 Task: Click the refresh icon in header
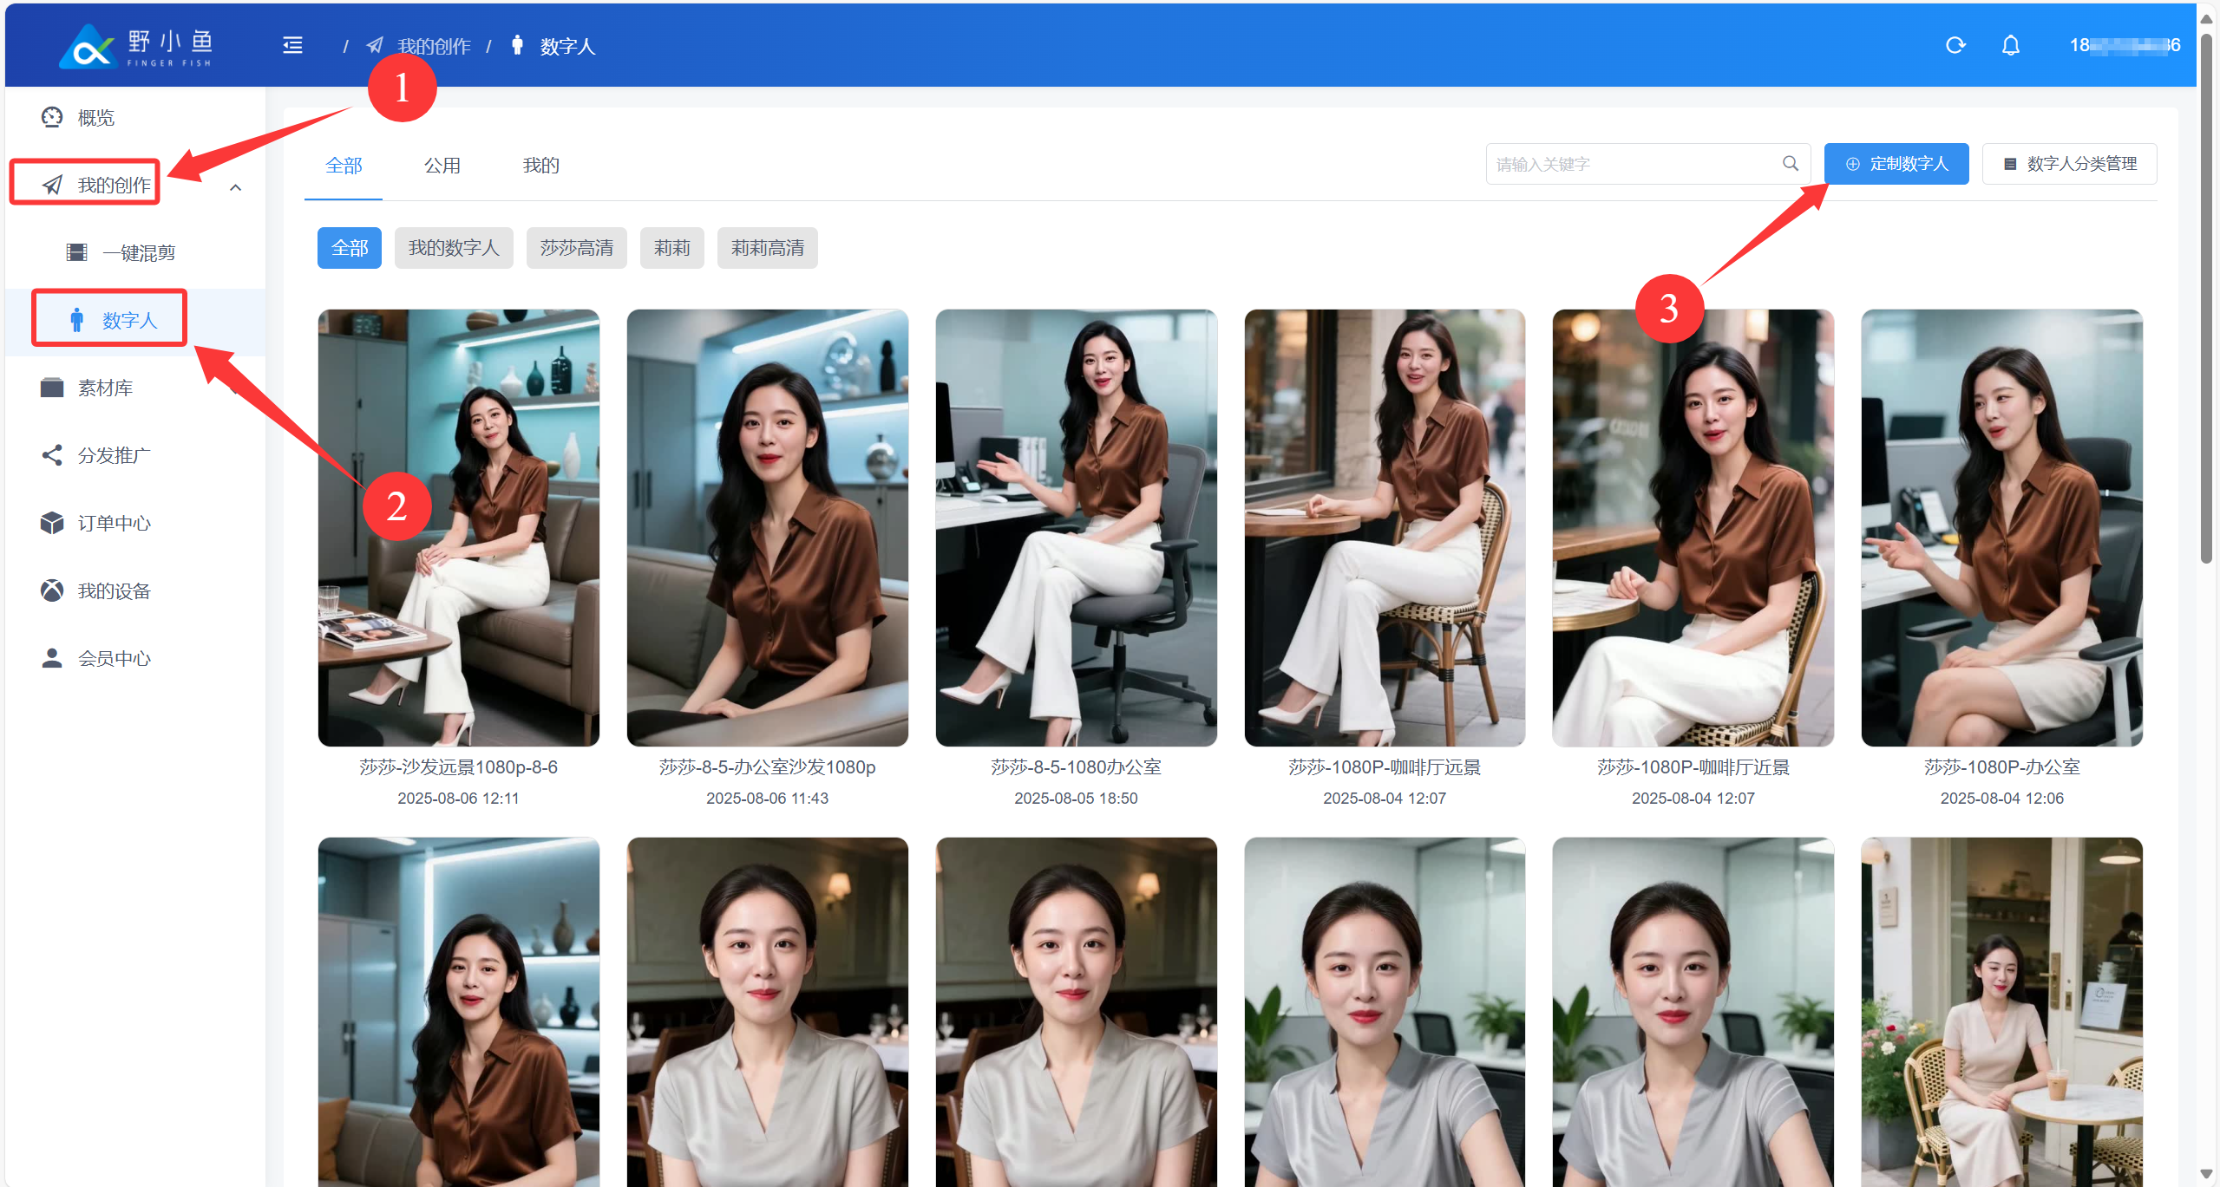tap(1955, 45)
